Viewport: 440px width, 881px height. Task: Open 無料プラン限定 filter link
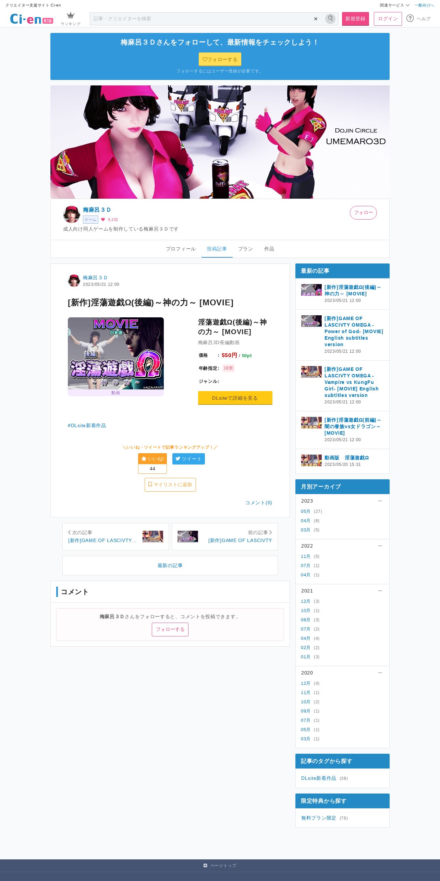point(319,818)
